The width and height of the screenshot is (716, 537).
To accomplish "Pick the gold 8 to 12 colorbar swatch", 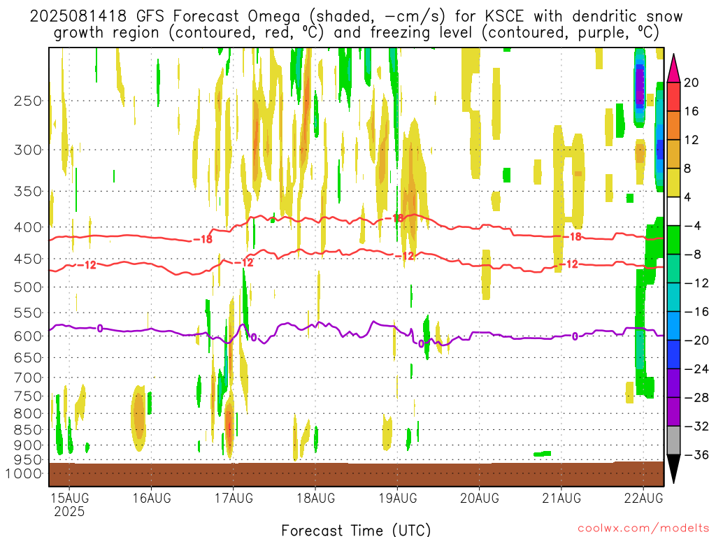I will coord(673,154).
